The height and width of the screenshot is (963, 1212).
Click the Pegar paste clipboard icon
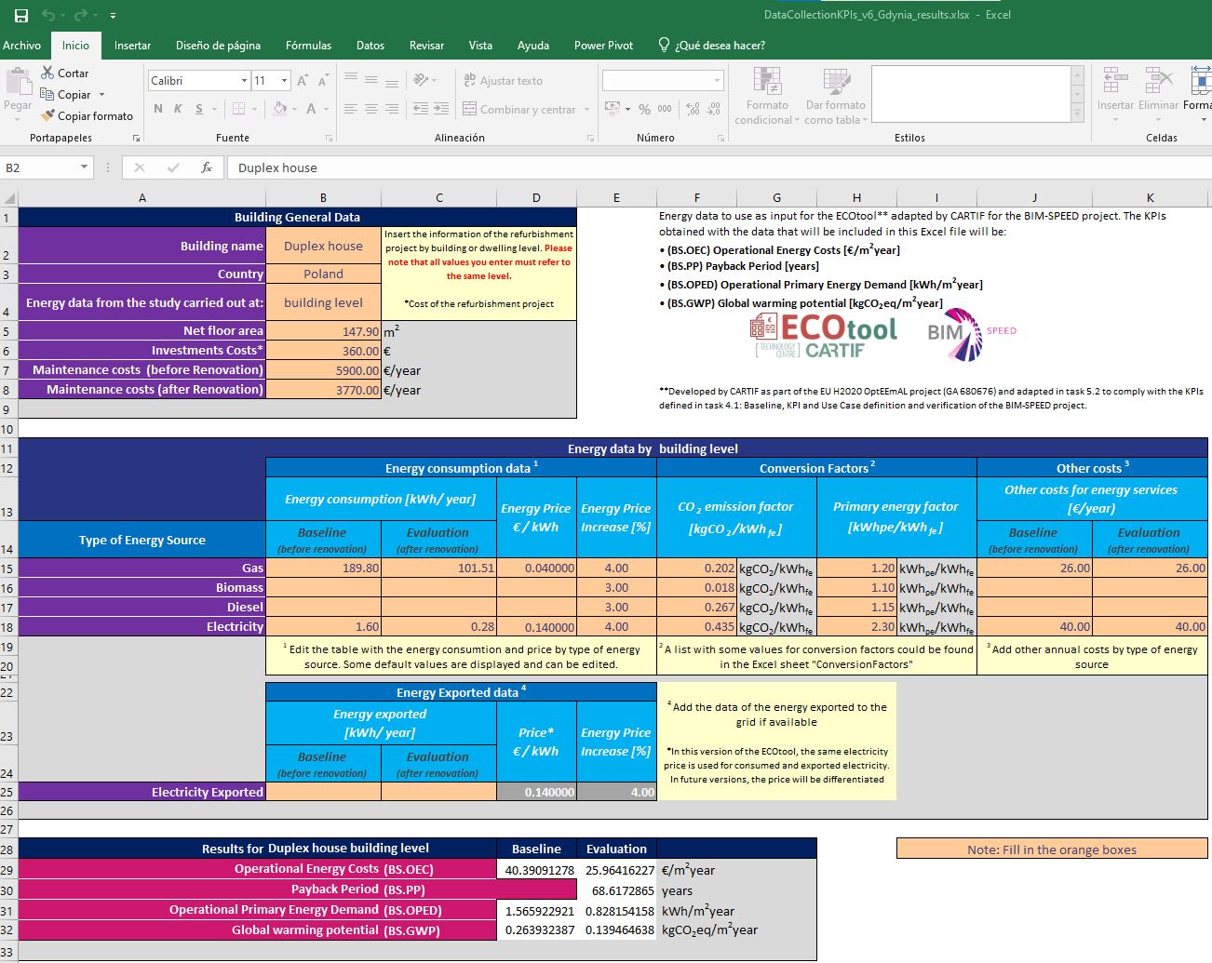tap(18, 82)
